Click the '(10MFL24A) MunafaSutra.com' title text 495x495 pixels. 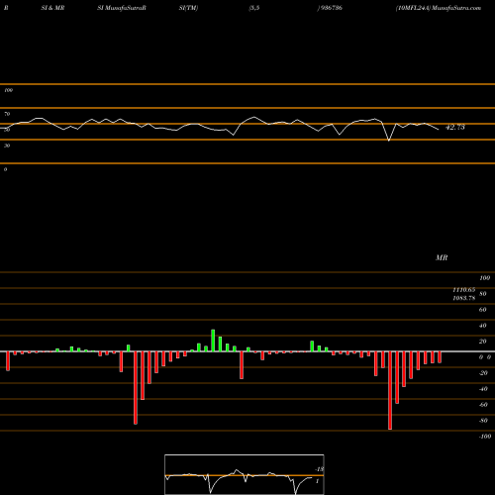click(439, 8)
